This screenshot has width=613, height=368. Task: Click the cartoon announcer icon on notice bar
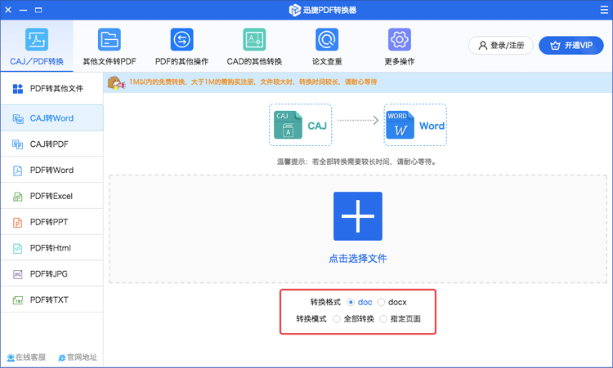click(116, 83)
